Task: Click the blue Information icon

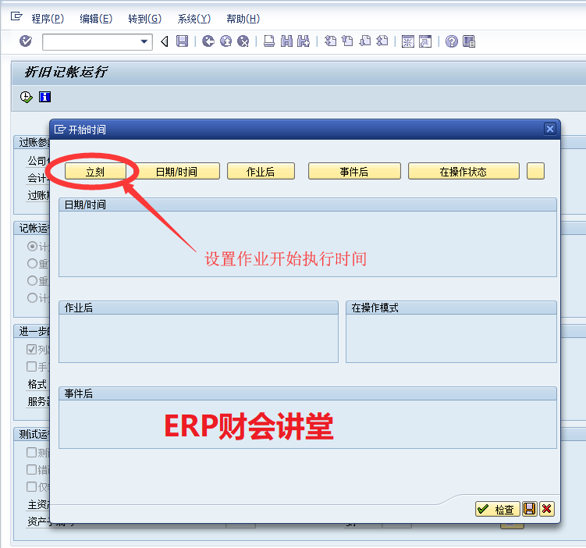Action: tap(44, 97)
